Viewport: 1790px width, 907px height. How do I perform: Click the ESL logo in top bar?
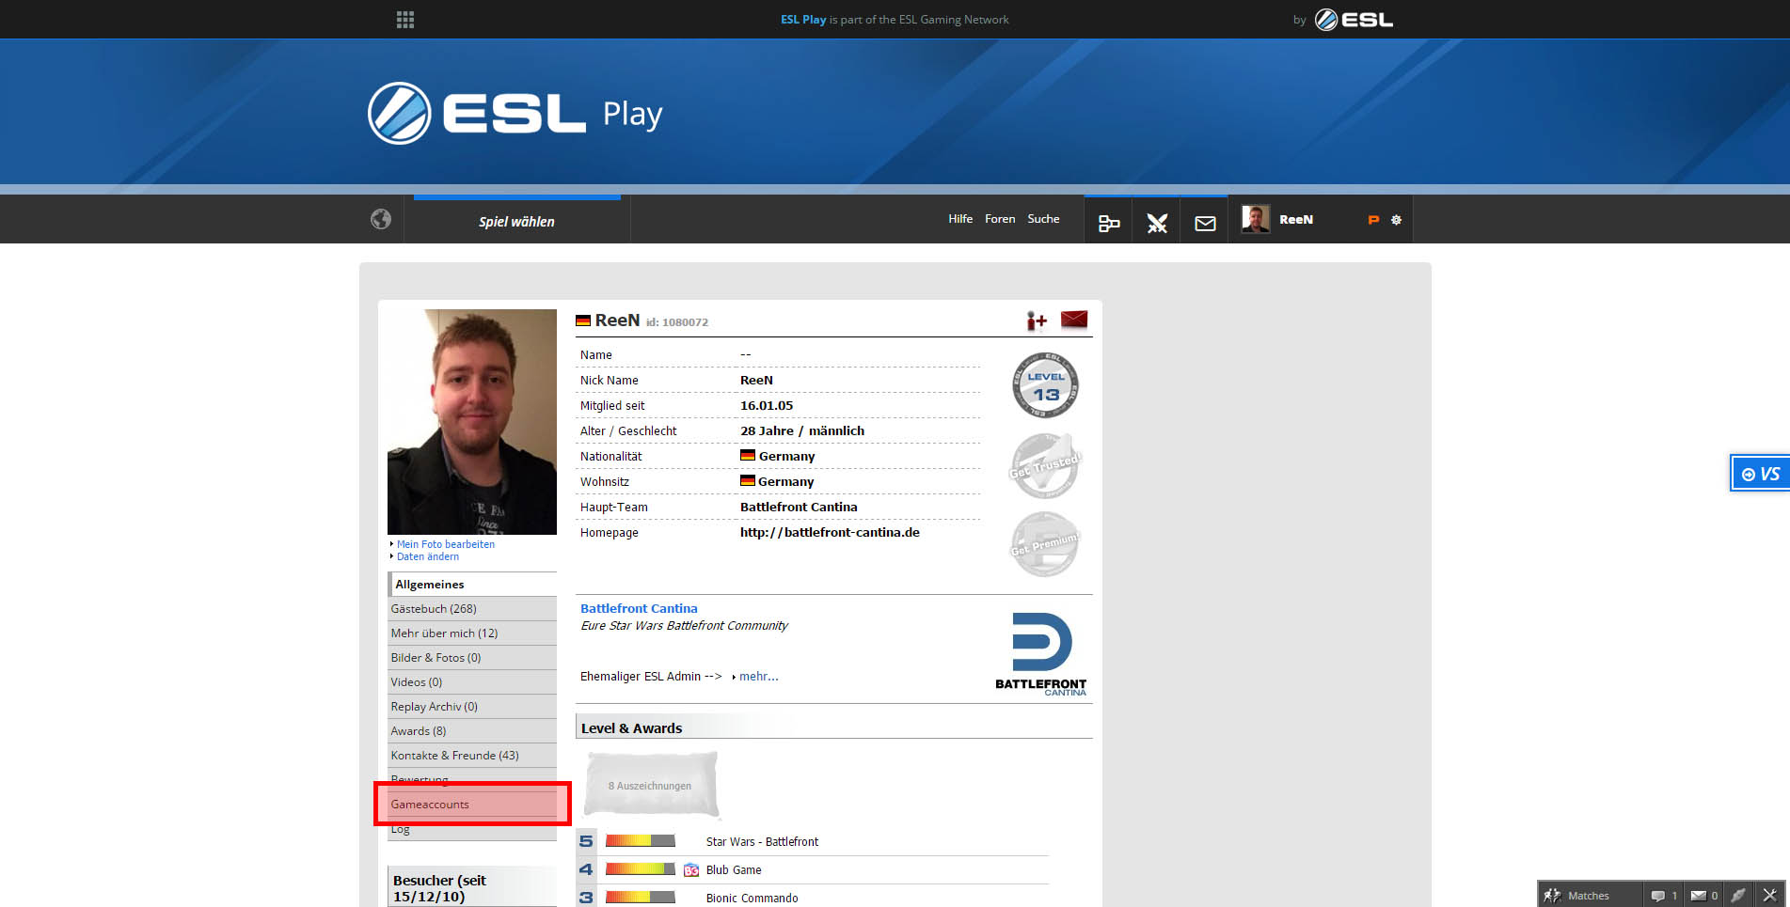1354,20
